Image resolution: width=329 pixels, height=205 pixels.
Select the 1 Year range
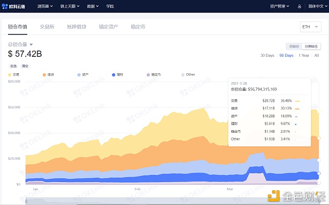[x=304, y=55]
